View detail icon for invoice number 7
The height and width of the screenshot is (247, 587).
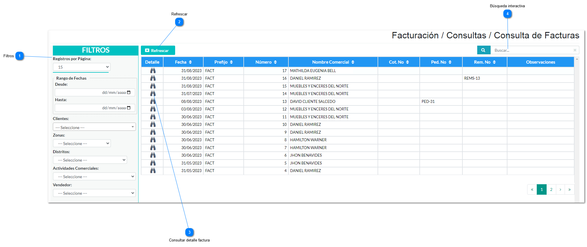[x=153, y=148]
